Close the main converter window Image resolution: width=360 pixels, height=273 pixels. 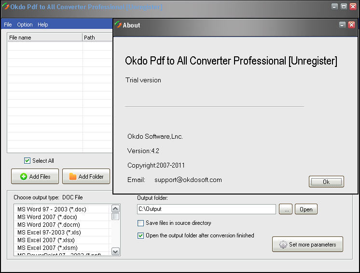(353, 6)
